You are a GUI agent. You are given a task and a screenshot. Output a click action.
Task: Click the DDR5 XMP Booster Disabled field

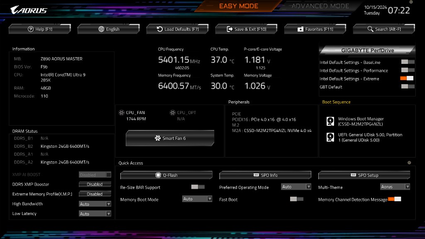[x=95, y=184]
